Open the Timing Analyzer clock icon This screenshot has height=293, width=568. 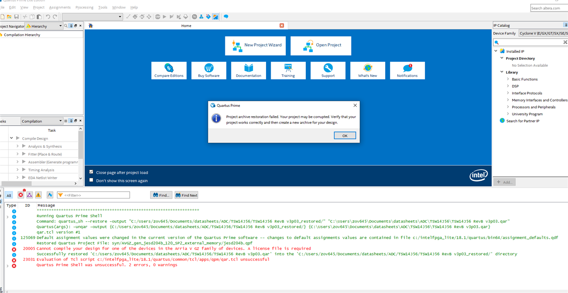(x=194, y=17)
